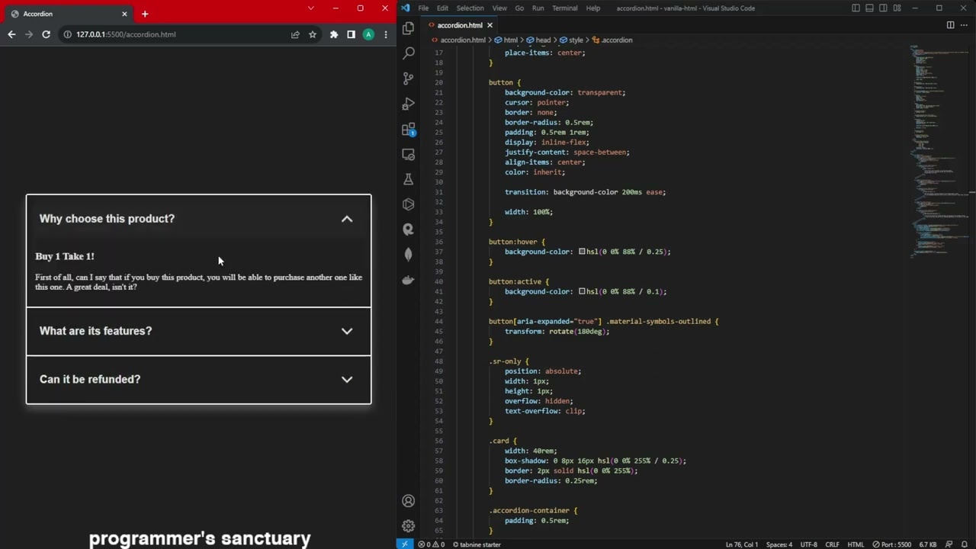Open the Accounts menu in VS Code
976x549 pixels.
click(x=409, y=501)
